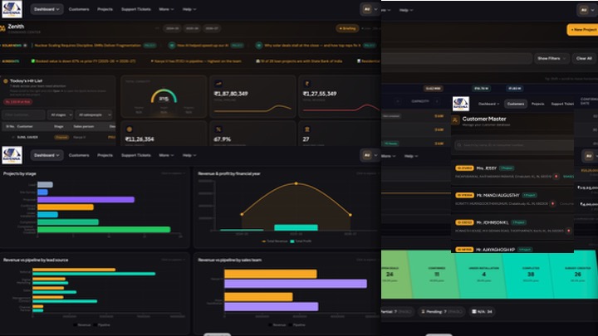This screenshot has width=598, height=336.
Task: Click the location pin on the Mrs. JESSY row
Action: pos(556,177)
